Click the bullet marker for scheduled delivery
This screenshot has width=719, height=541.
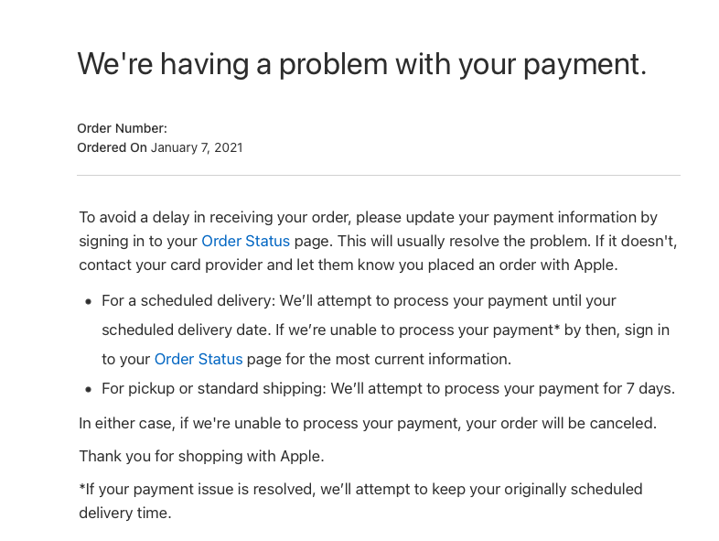pos(89,301)
